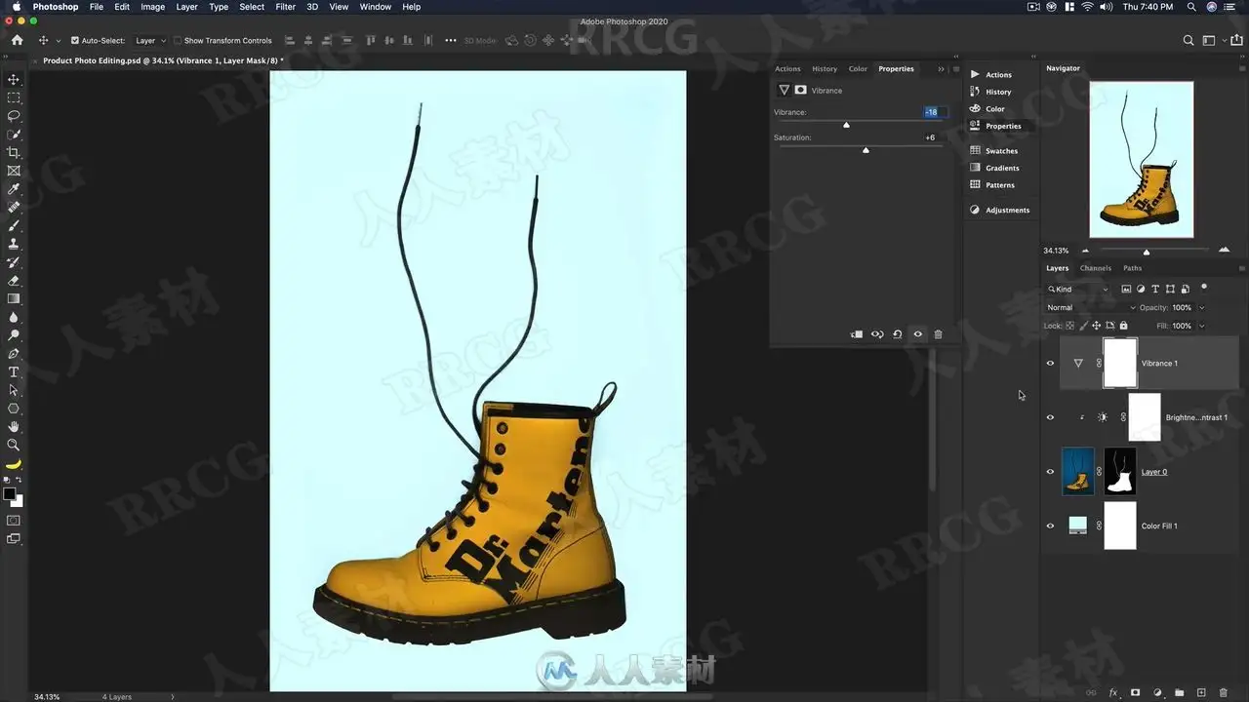
Task: Create a new layer in Layers panel
Action: (1201, 693)
